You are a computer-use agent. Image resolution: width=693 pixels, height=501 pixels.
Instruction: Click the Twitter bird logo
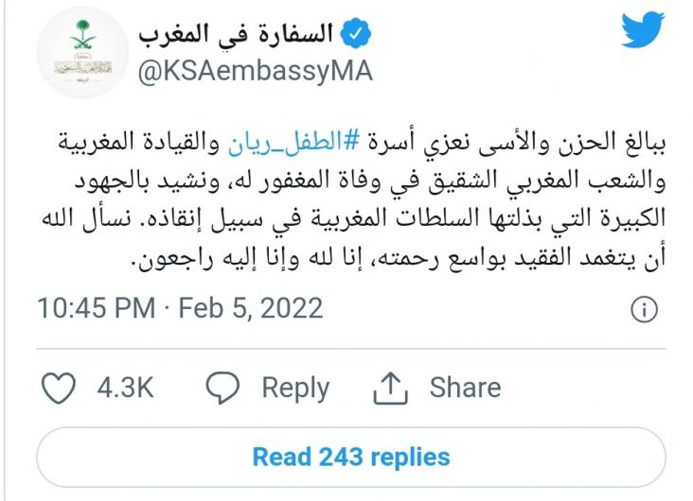(643, 29)
